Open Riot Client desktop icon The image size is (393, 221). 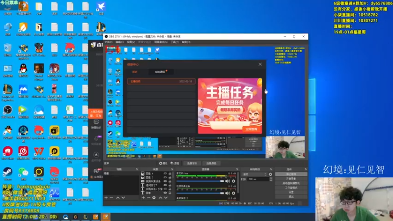[8, 153]
